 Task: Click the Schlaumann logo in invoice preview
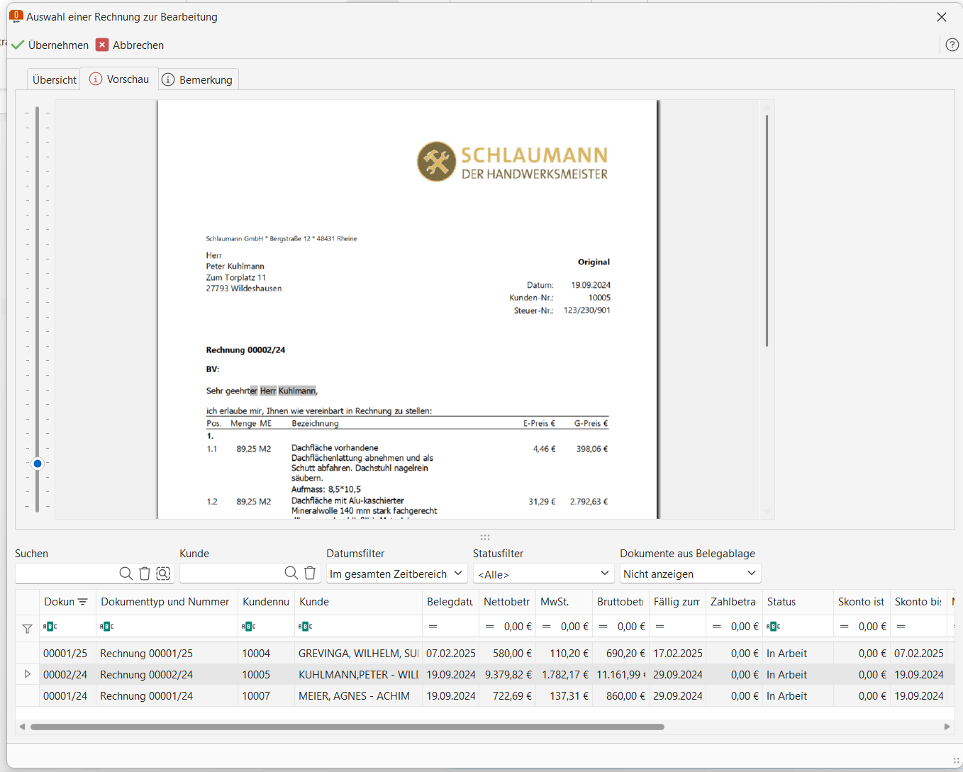click(x=512, y=162)
